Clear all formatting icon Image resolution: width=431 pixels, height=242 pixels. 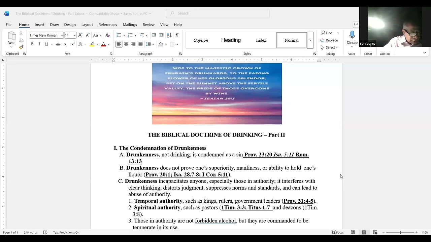(107, 35)
